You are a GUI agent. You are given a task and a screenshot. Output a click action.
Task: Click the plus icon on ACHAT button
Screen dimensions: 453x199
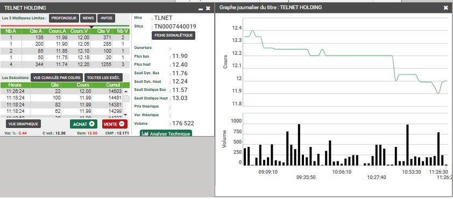[x=92, y=124]
